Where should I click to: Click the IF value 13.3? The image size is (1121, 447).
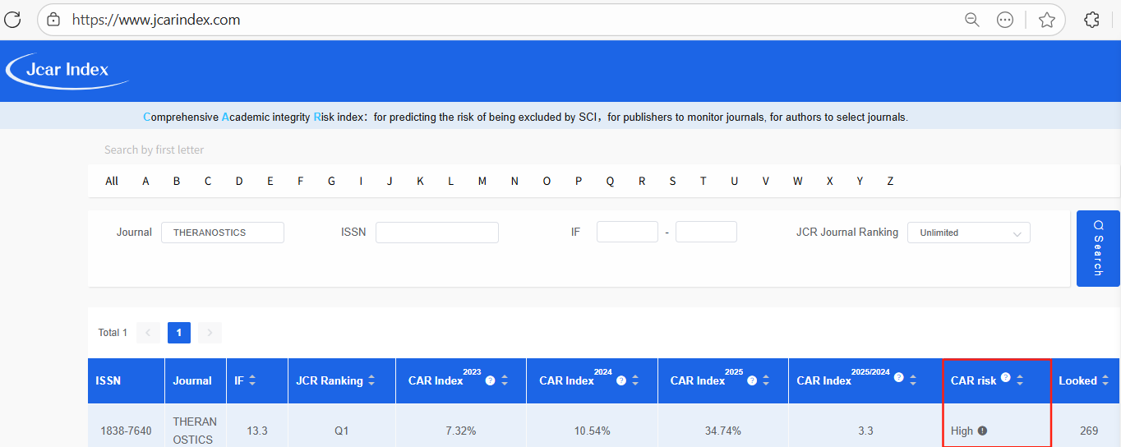[257, 431]
